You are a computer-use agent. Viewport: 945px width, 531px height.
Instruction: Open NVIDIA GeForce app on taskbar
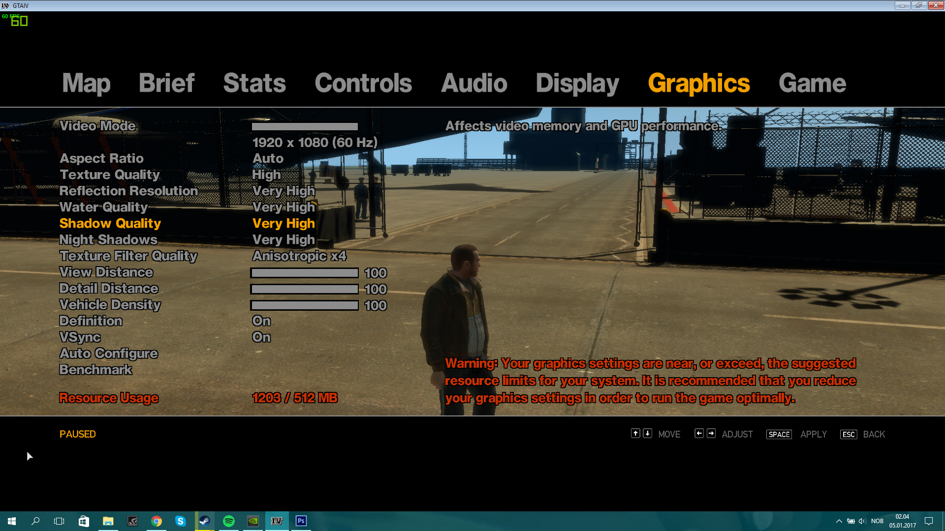(x=253, y=521)
